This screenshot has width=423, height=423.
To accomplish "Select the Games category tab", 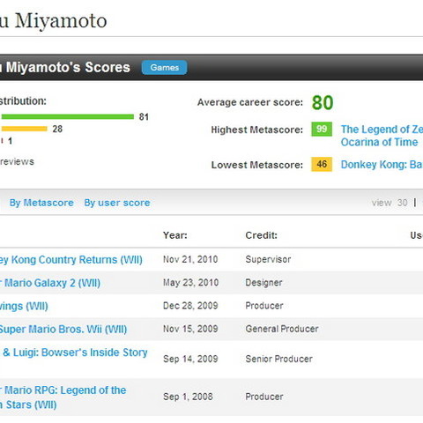I will click(x=164, y=68).
